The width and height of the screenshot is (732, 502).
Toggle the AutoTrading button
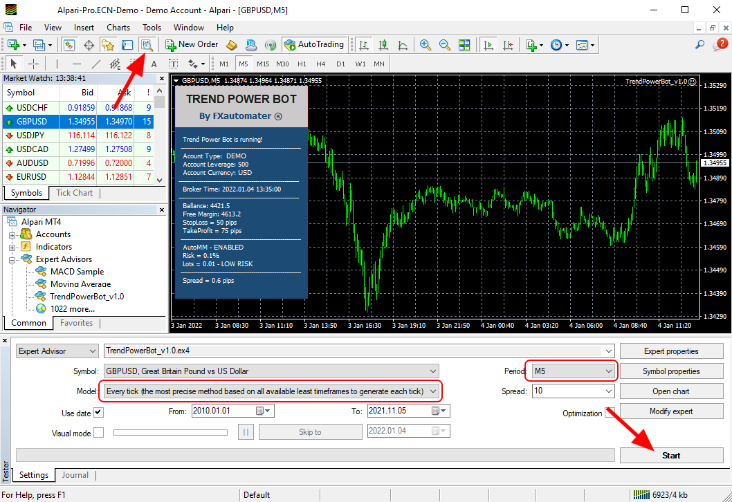pyautogui.click(x=315, y=44)
